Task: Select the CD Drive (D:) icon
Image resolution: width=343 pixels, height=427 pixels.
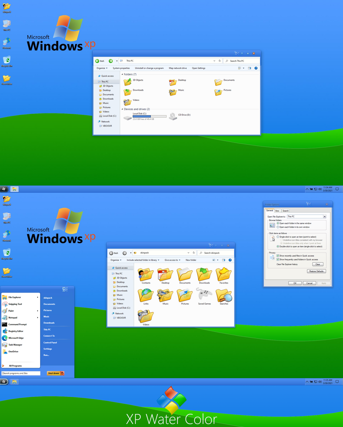Action: click(173, 117)
